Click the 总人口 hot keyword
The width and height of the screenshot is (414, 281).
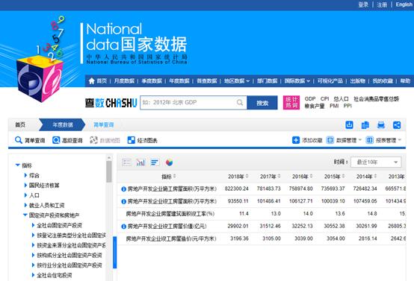point(341,98)
